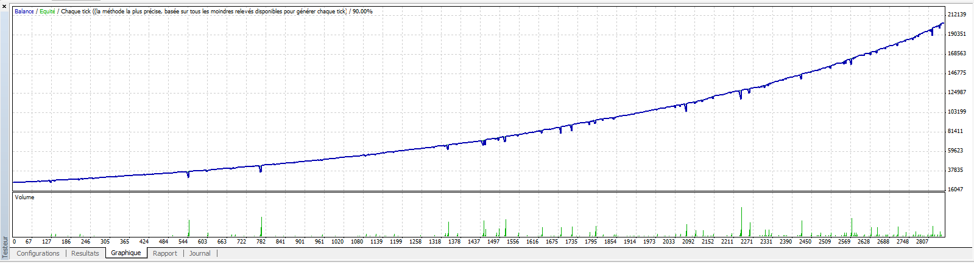Viewport: 974px width, 263px height.
Task: Click the 90.00% modelling quality text
Action: [362, 12]
